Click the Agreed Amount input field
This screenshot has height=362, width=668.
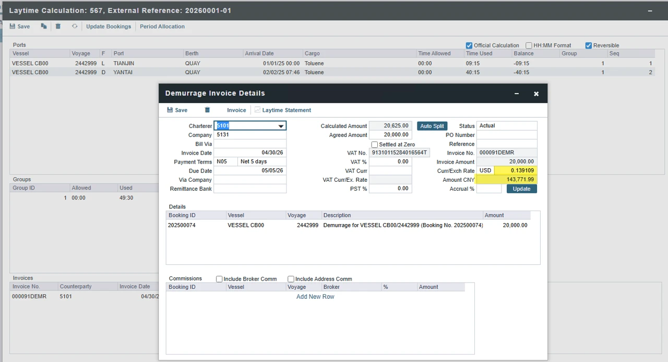[x=390, y=135]
